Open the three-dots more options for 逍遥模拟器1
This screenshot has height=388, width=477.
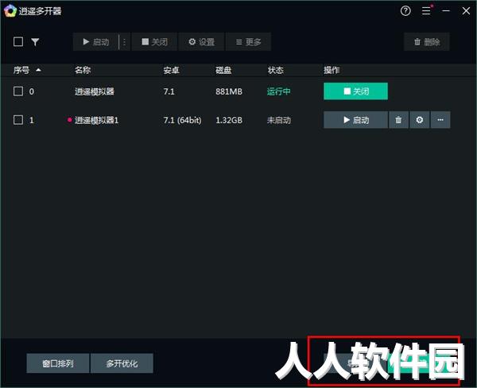click(440, 119)
